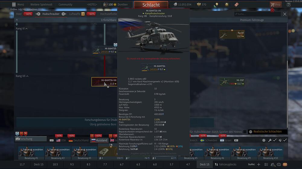
Task: Toggle the auto-refill ammo checkmark
Action: [285, 140]
